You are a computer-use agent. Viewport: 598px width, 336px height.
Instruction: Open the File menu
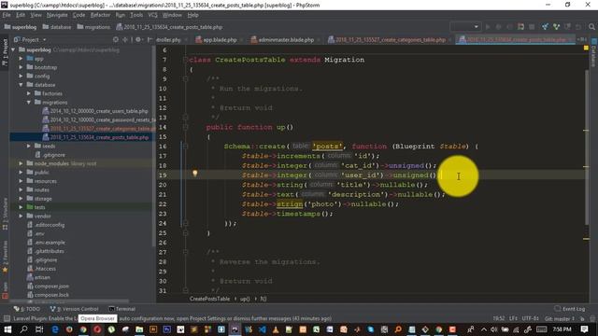[7, 15]
